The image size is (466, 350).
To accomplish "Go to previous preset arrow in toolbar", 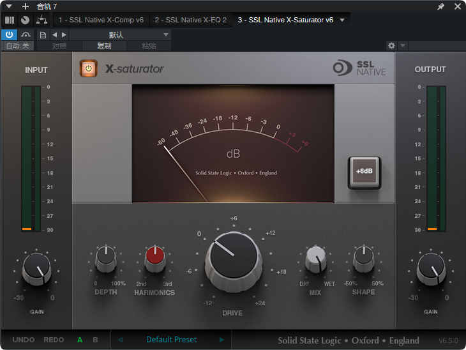I will [54, 34].
